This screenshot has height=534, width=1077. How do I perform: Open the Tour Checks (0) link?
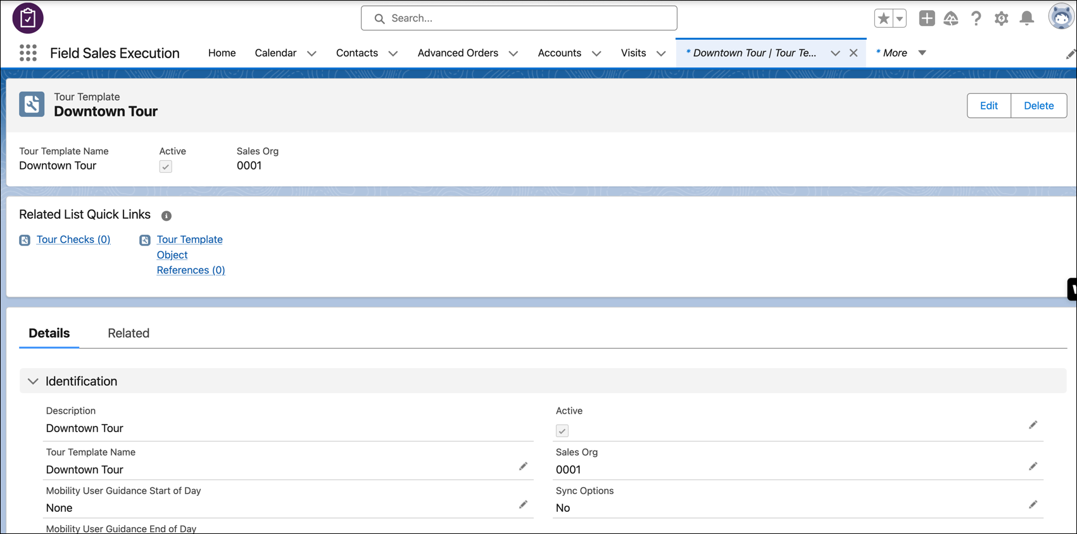click(x=73, y=240)
